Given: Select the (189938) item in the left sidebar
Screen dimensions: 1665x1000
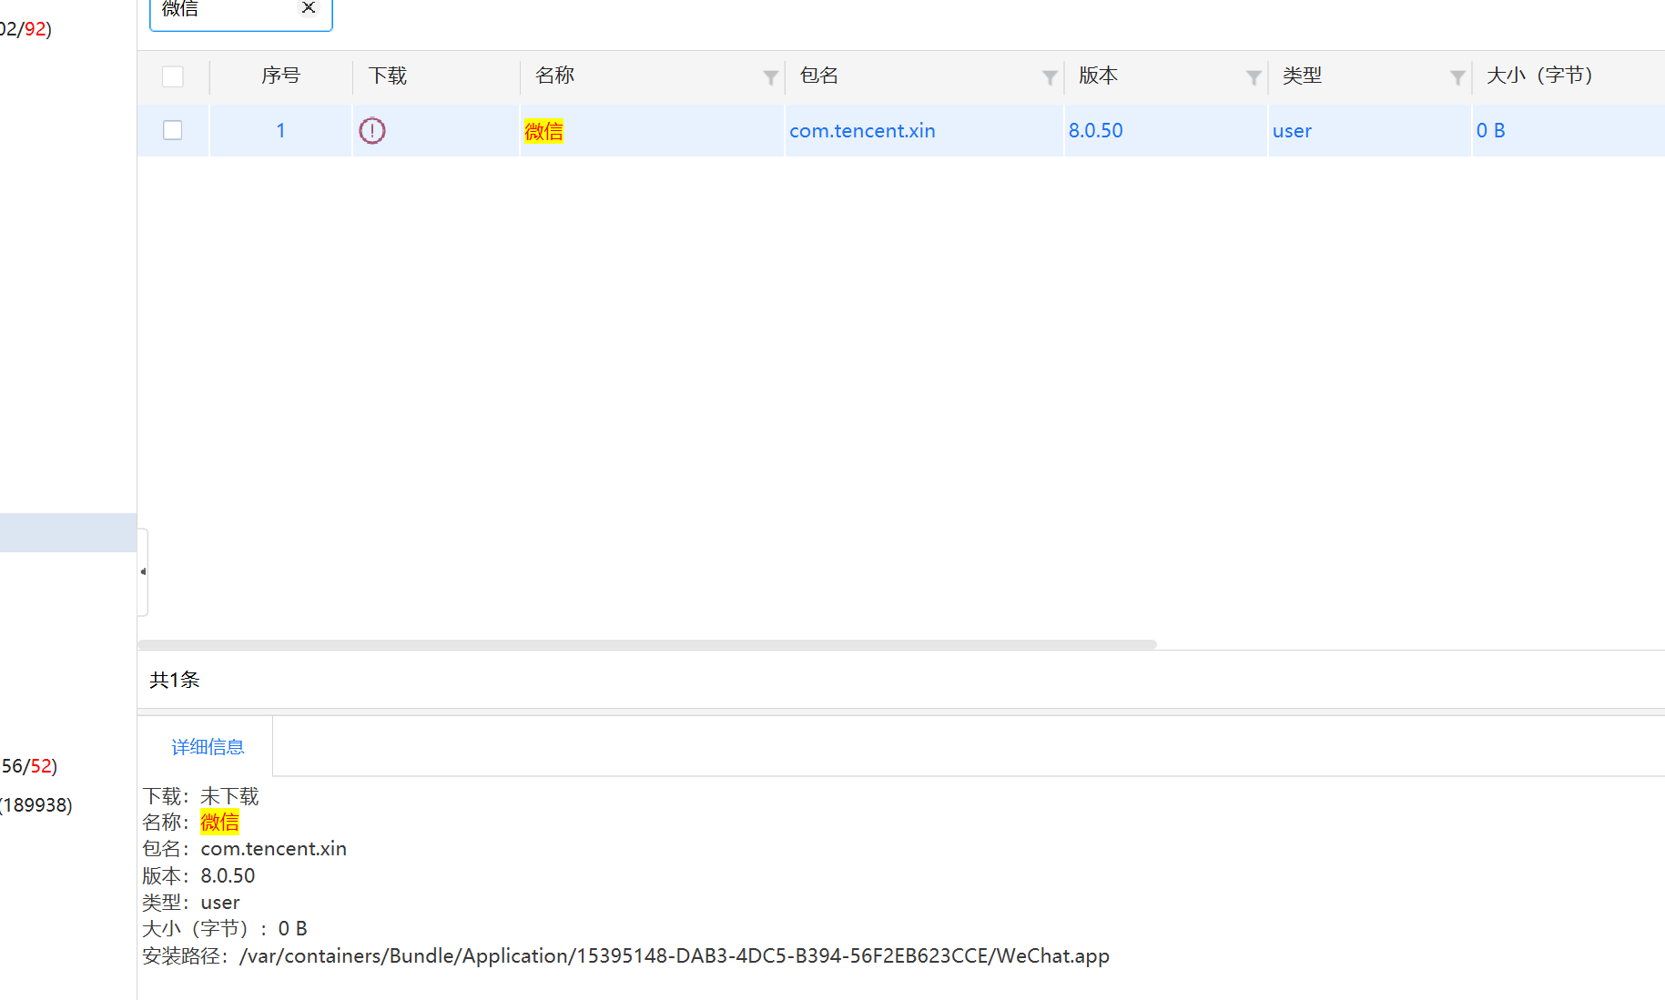Looking at the screenshot, I should 36,805.
